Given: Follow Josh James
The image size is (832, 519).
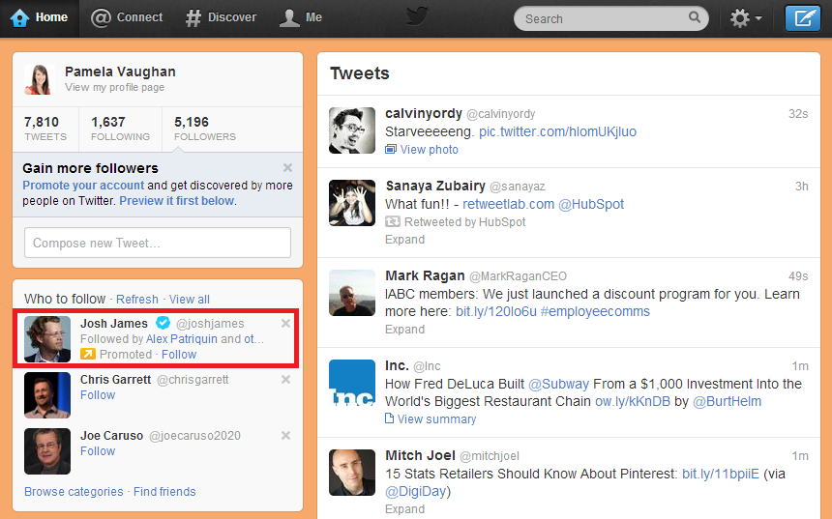Looking at the screenshot, I should (179, 355).
